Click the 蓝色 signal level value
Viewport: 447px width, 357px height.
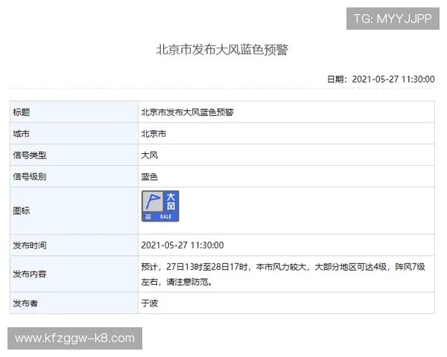click(150, 177)
